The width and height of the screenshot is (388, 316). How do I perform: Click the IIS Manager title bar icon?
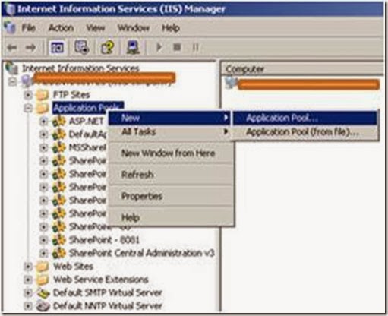10,9
